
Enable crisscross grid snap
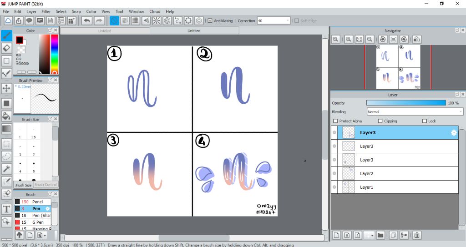pos(136,20)
